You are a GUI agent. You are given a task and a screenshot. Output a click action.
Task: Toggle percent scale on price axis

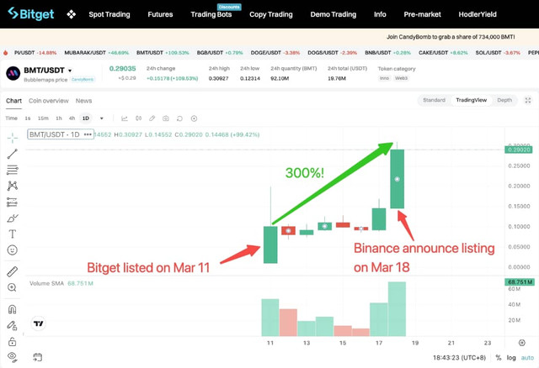(x=498, y=358)
